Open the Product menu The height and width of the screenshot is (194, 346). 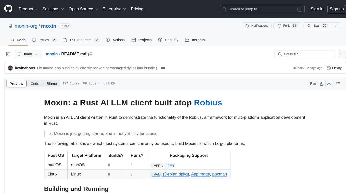[x=28, y=9]
